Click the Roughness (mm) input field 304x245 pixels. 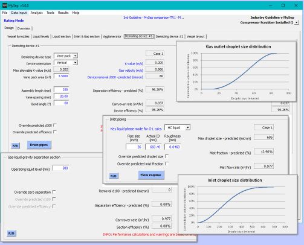(172, 147)
